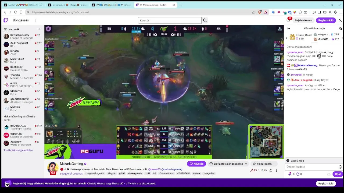Open chat settings gear

click(329, 174)
